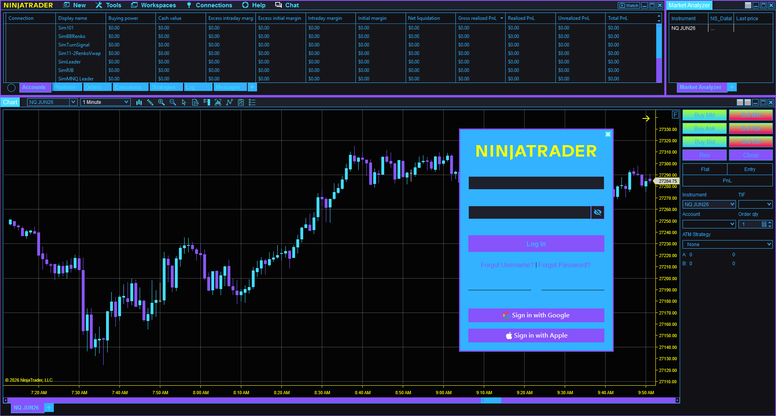Open the indicators icon in chart toolbar
The image size is (776, 416).
218,102
